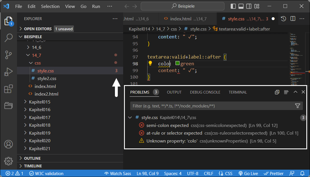Switch to the TERMINAL tab
The width and height of the screenshot is (310, 177).
coord(238,92)
